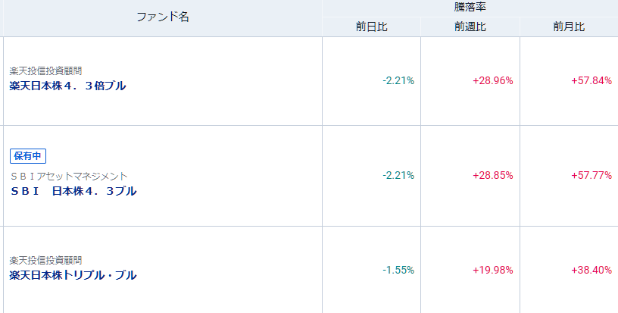This screenshot has height=313, width=618.
Task: Click the ＳＢＩアセットマネジメント company label
Action: [69, 176]
